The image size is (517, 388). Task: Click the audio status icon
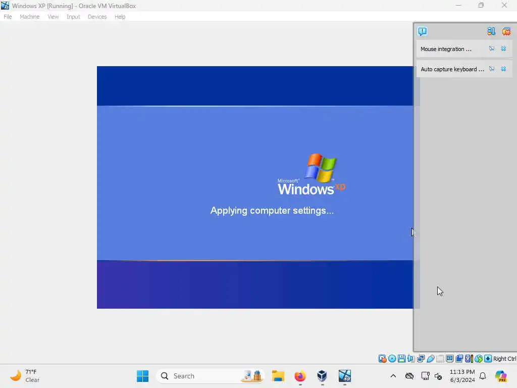click(x=411, y=359)
